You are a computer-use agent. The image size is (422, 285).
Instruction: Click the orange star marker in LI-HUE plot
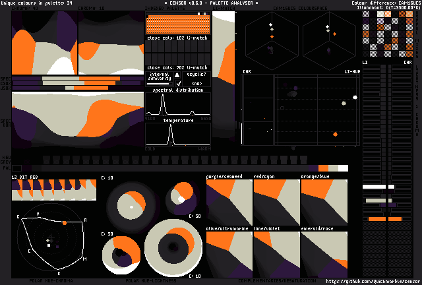[336, 134]
